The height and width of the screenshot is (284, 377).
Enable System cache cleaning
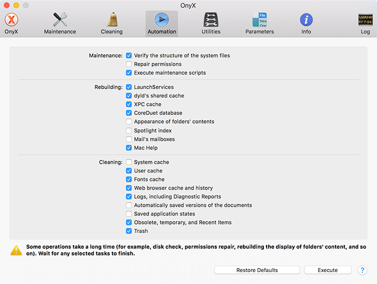pyautogui.click(x=129, y=162)
